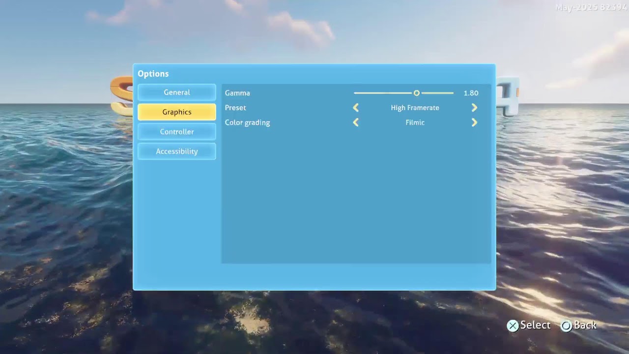Viewport: 629px width, 354px height.
Task: Click the previous Color grading arrow
Action: (x=356, y=122)
